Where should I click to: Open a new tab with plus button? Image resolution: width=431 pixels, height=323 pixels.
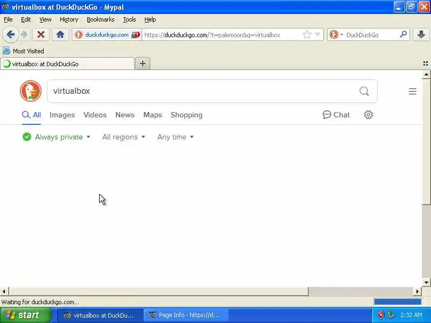tap(143, 64)
